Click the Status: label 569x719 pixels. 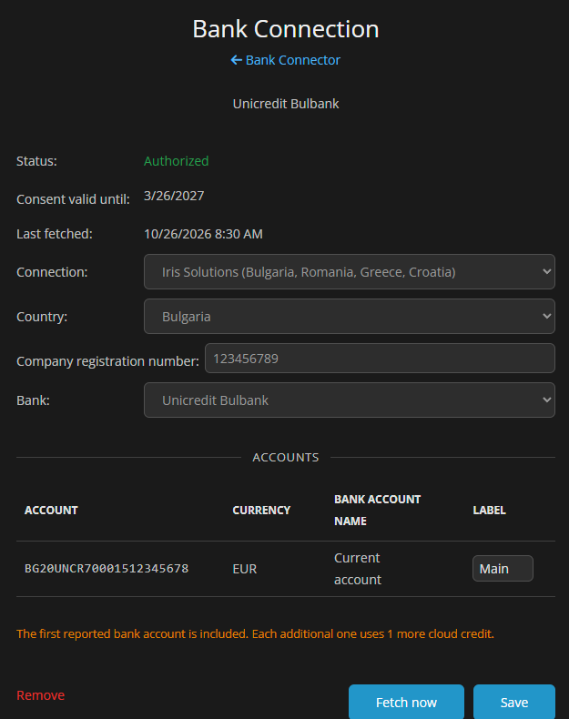(36, 161)
